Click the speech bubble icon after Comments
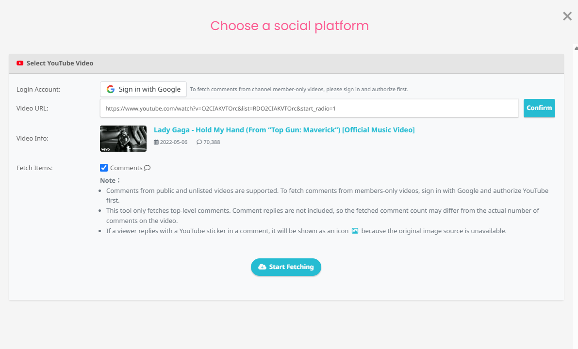 coord(148,168)
